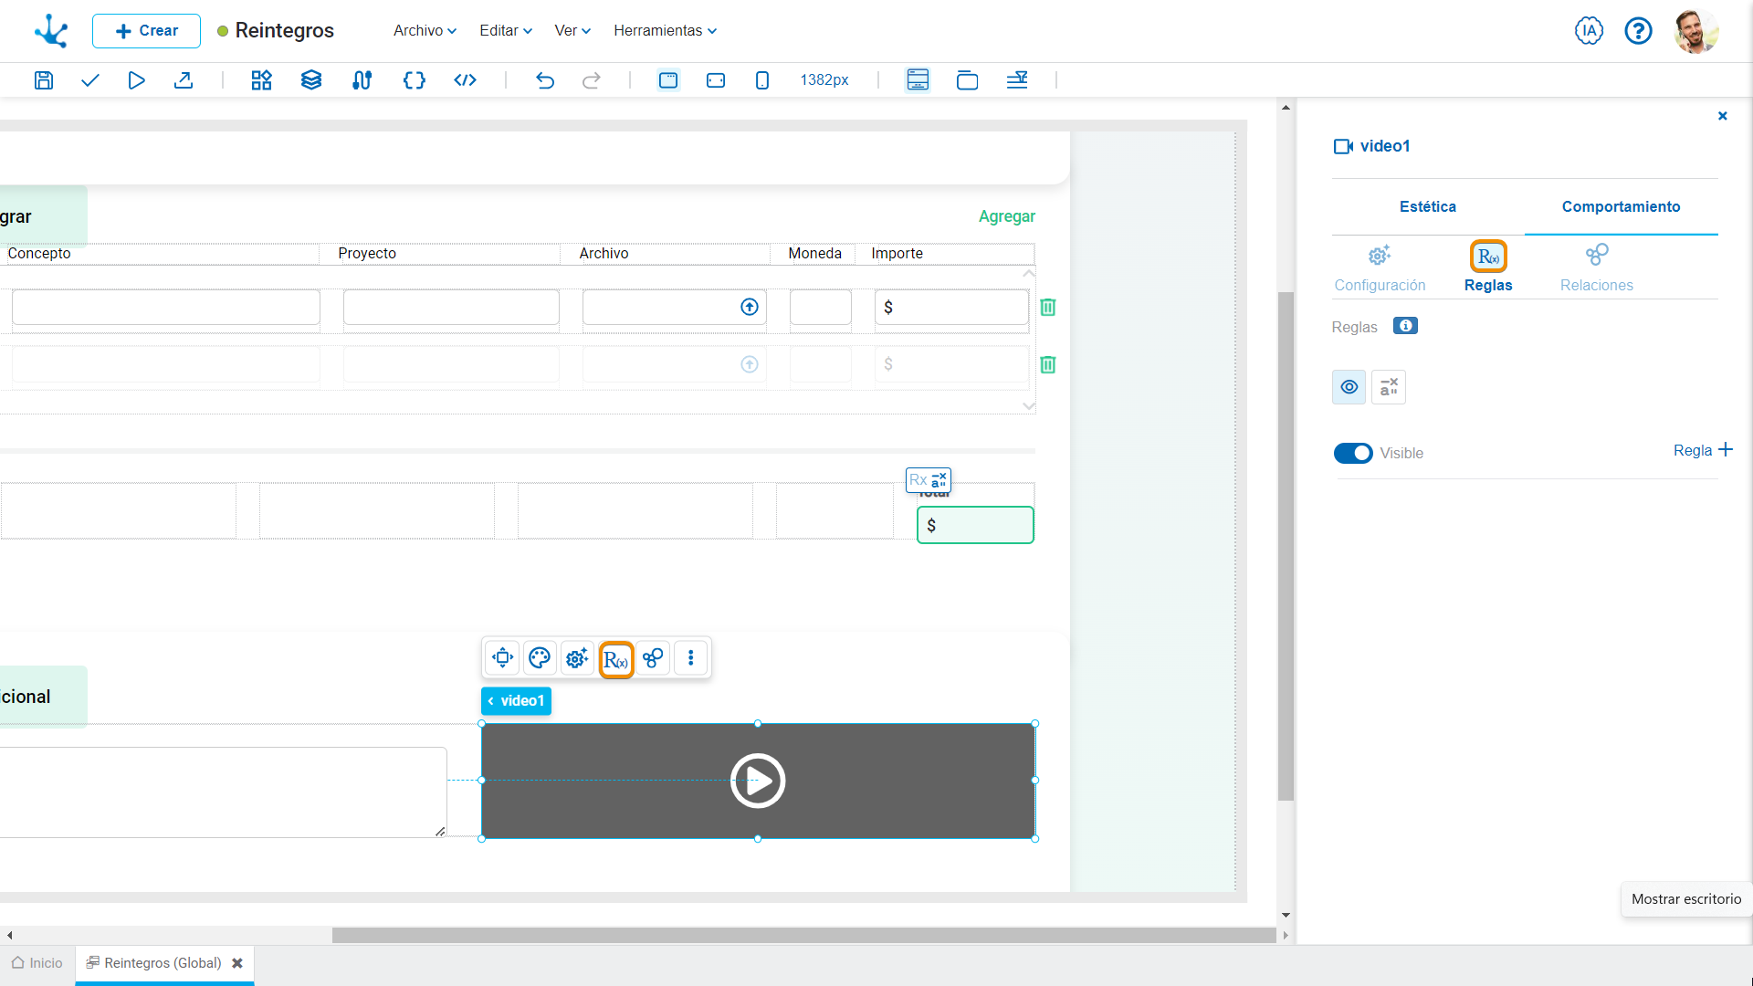Click the Crear button
Viewport: 1753px width, 986px height.
(x=146, y=31)
